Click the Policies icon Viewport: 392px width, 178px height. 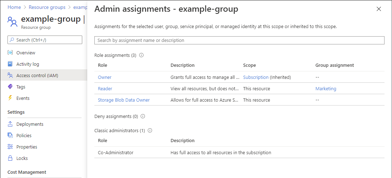[10, 135]
